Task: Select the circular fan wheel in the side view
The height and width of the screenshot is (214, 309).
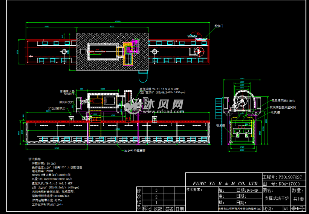Action: point(242,101)
